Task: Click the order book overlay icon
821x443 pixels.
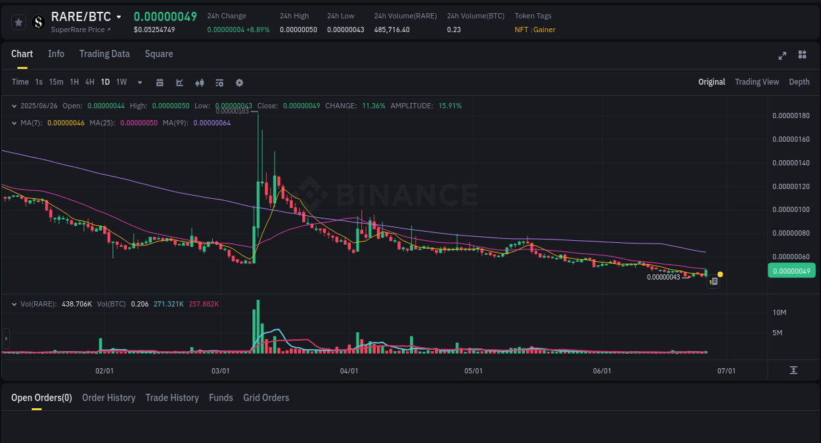Action: 219,82
